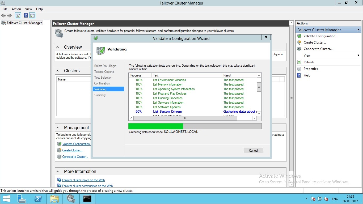
Task: Click the test list scroll down arrow
Action: pos(259,114)
